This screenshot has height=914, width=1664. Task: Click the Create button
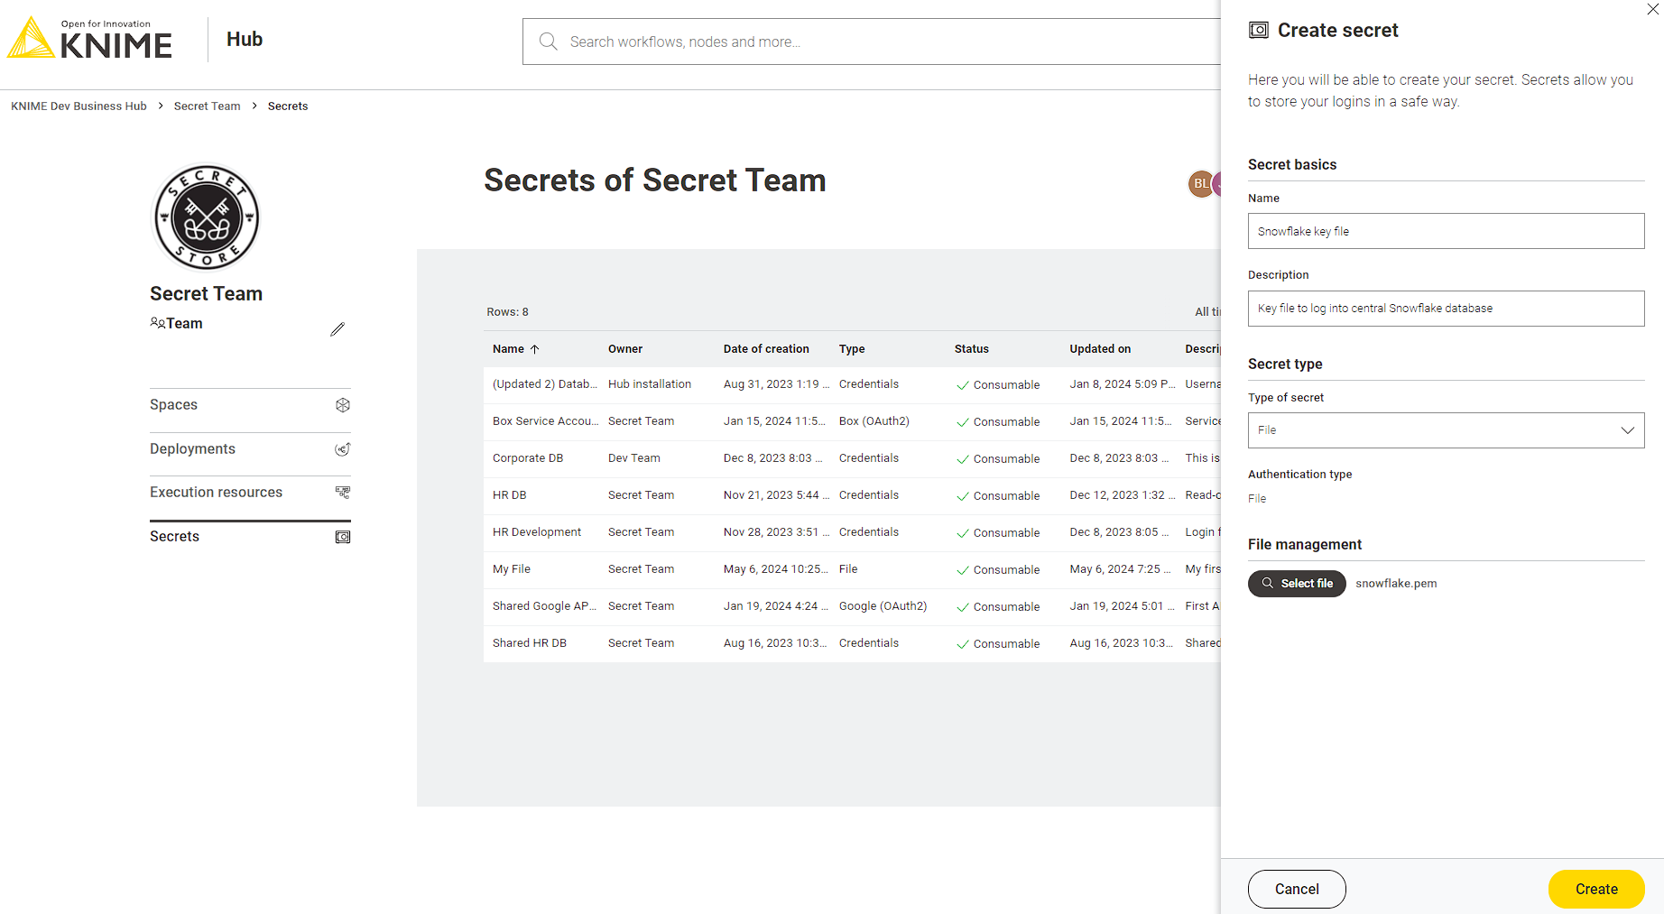point(1596,889)
